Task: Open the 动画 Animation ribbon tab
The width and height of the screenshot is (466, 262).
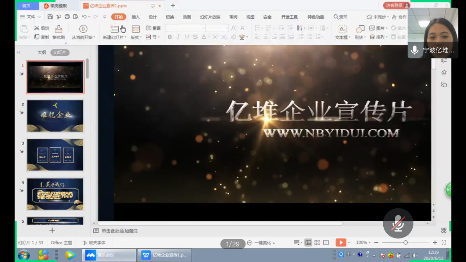Action: [x=187, y=17]
